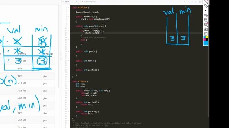Click the else branch code line

(x=84, y=40)
